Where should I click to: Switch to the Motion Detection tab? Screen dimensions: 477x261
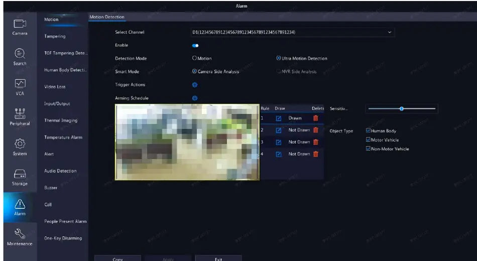[x=107, y=17]
